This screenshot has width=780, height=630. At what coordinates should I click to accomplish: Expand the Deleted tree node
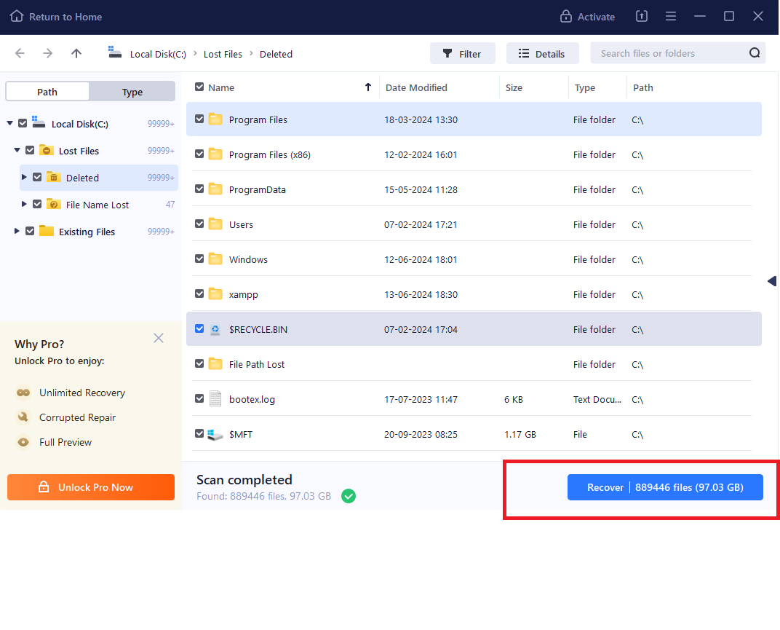click(24, 177)
